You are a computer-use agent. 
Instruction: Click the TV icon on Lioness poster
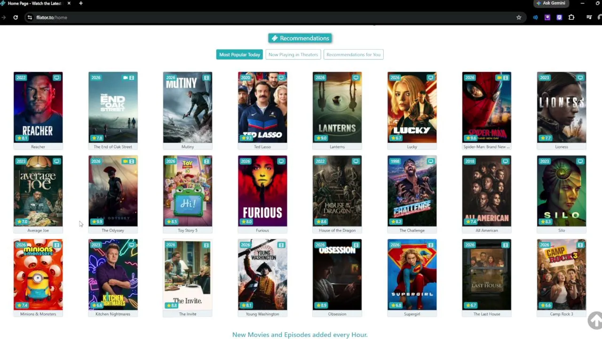tap(580, 78)
